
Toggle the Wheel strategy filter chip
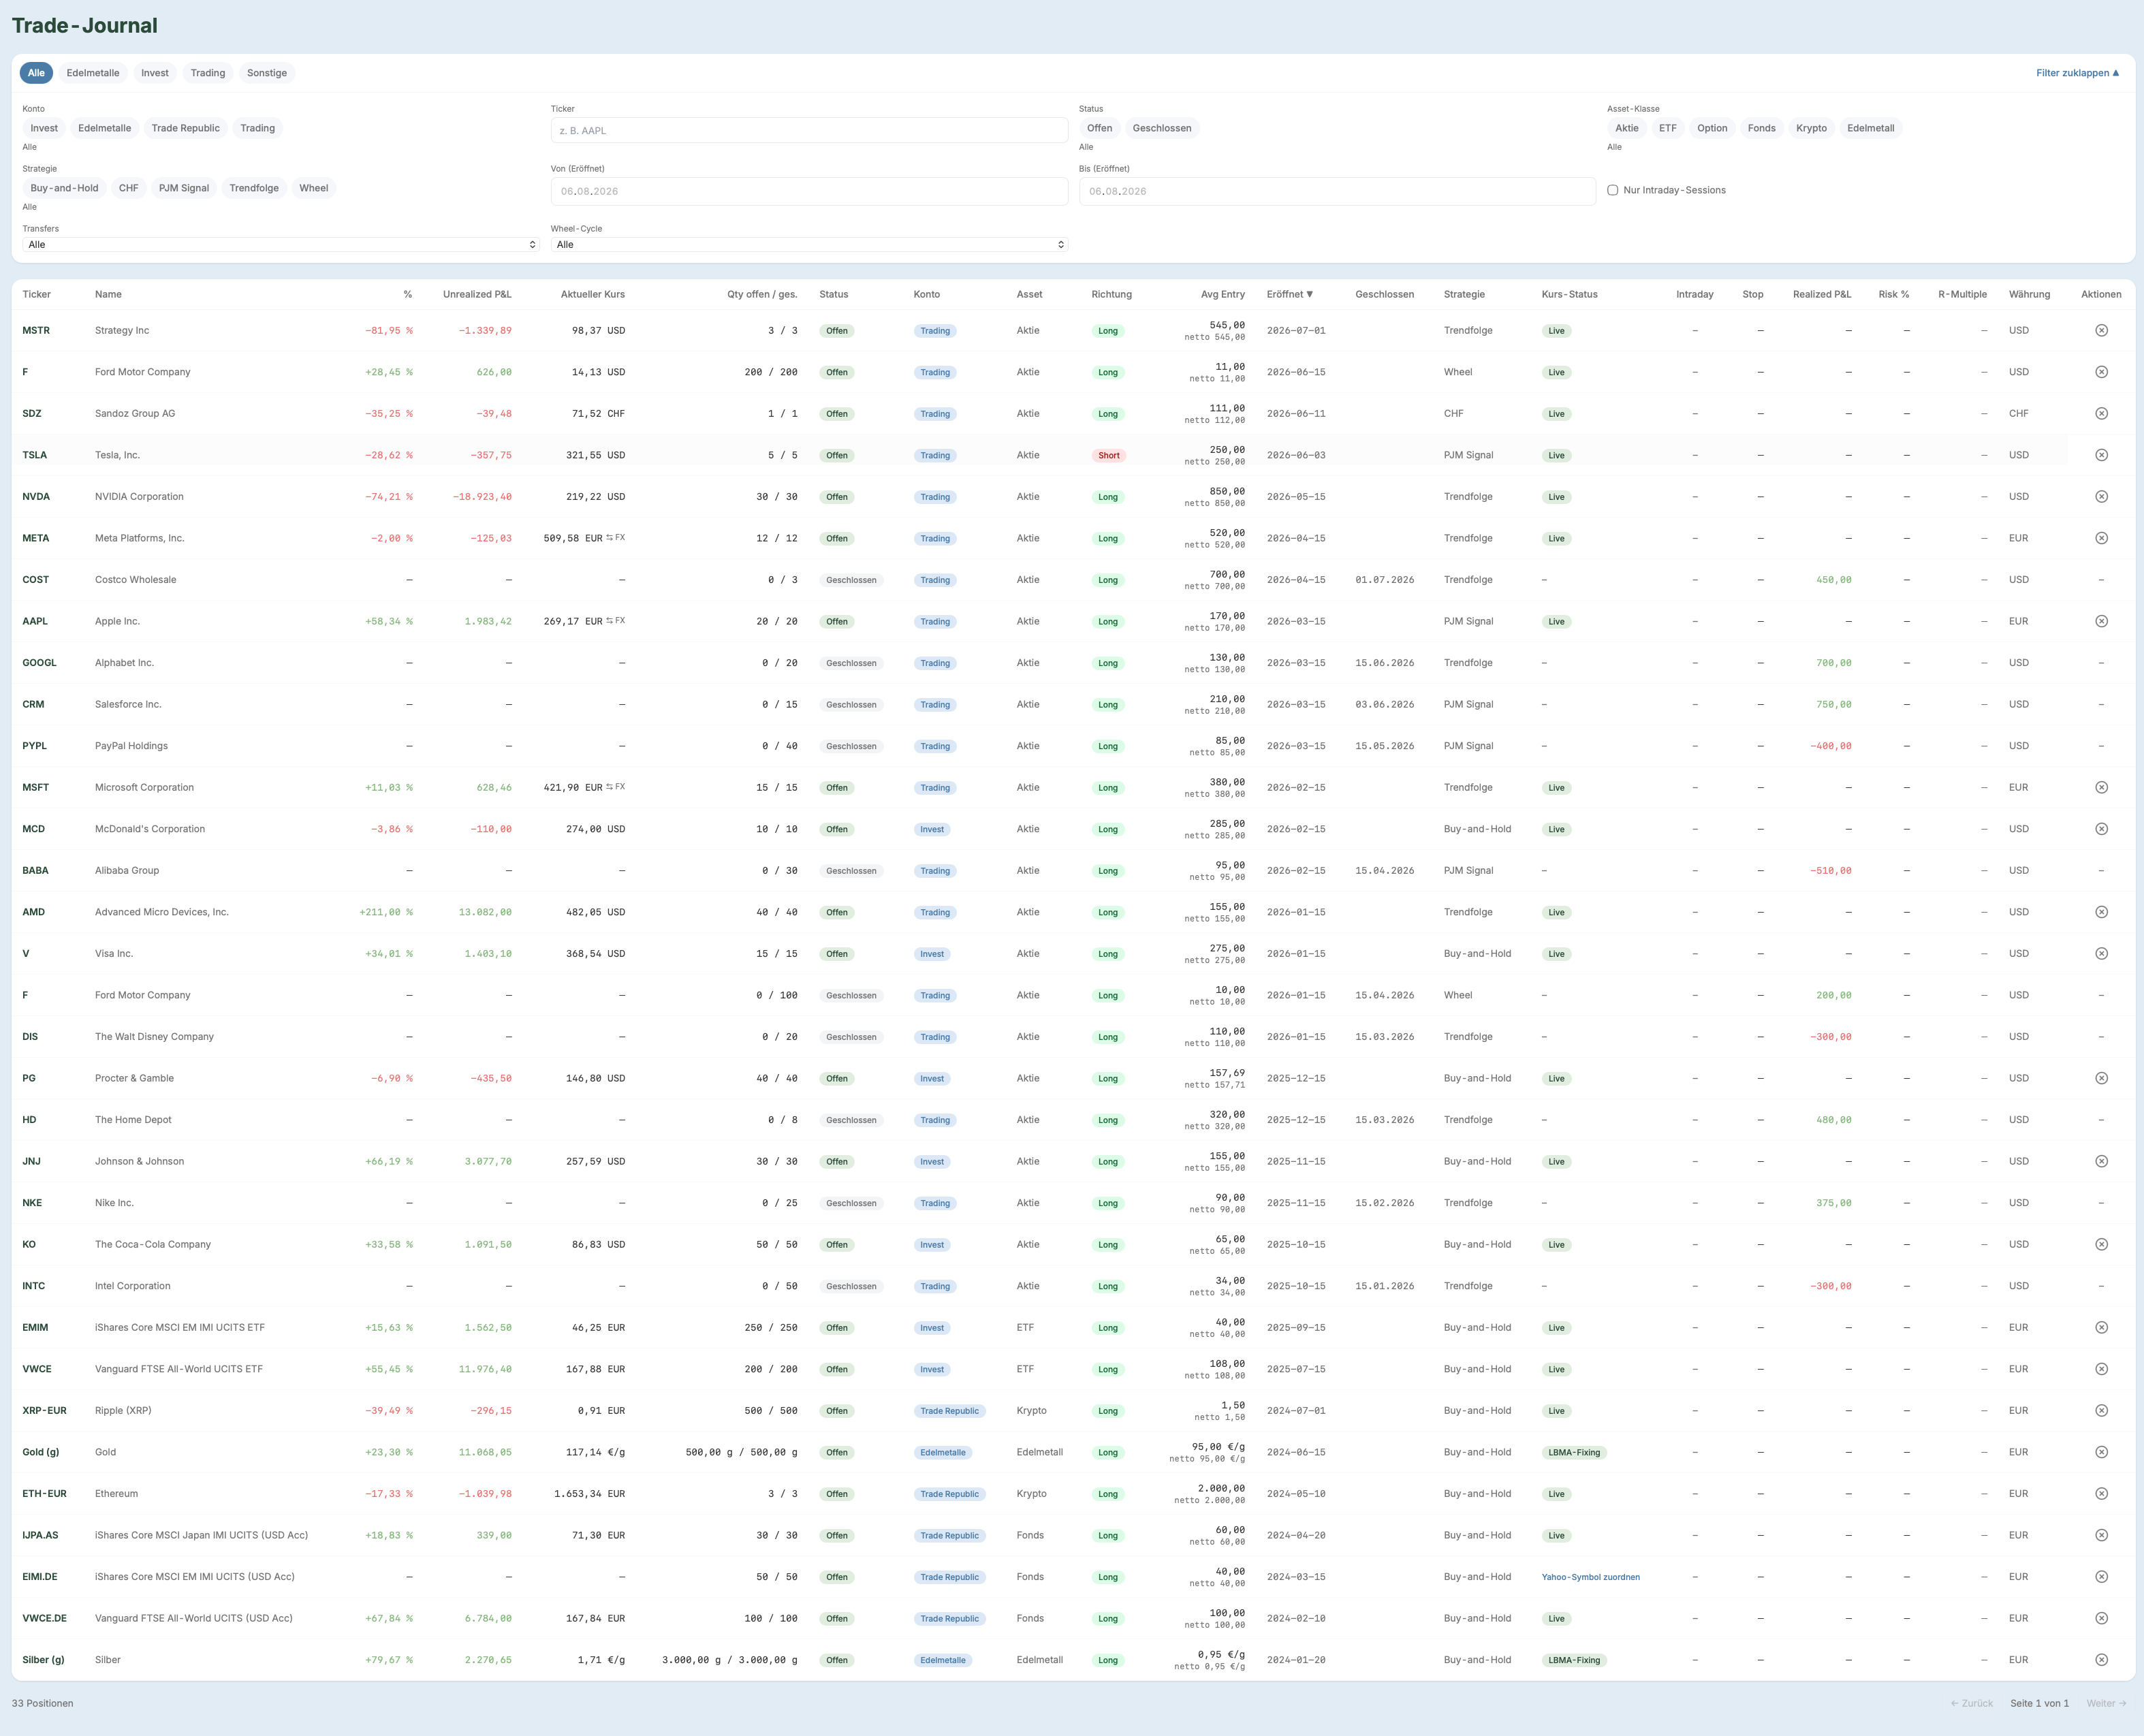[313, 188]
